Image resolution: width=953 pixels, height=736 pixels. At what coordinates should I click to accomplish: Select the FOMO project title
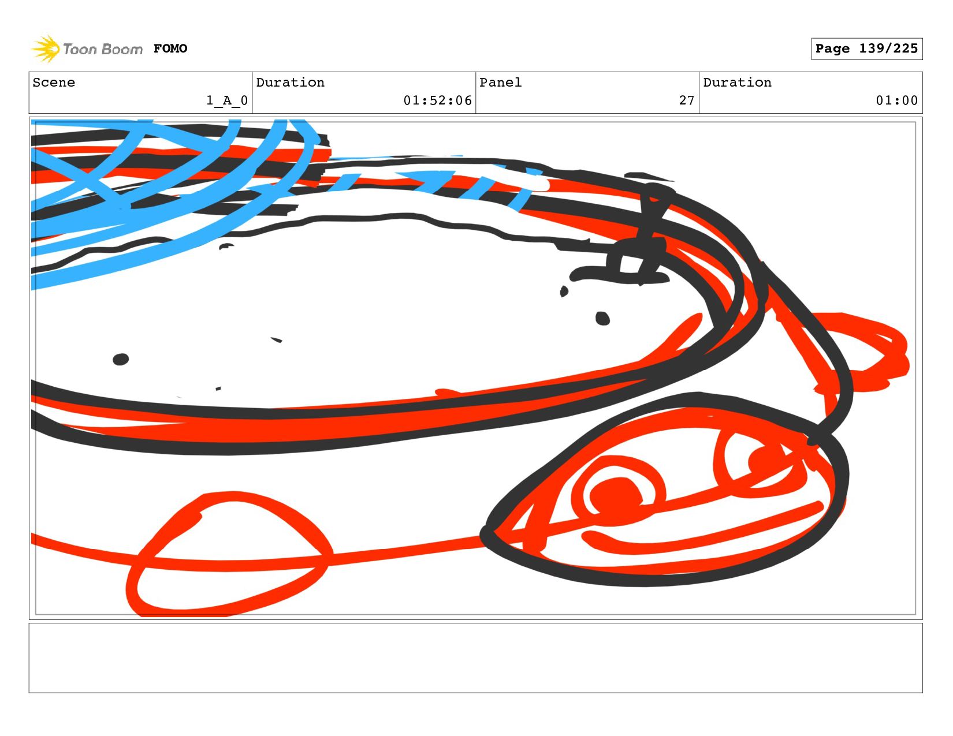170,48
